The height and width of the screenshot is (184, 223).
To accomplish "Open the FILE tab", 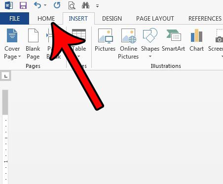I will point(14,18).
